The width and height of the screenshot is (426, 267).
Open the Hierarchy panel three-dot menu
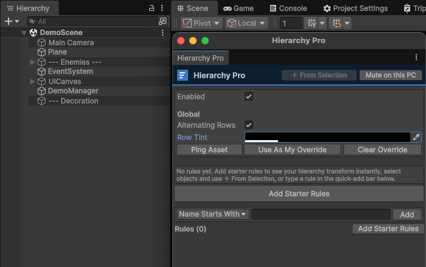pos(162,8)
